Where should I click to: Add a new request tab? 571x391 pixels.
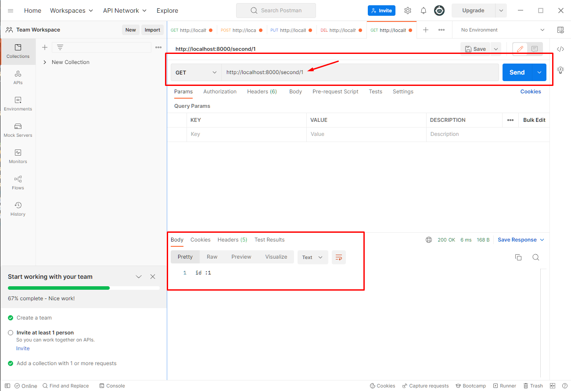(425, 30)
